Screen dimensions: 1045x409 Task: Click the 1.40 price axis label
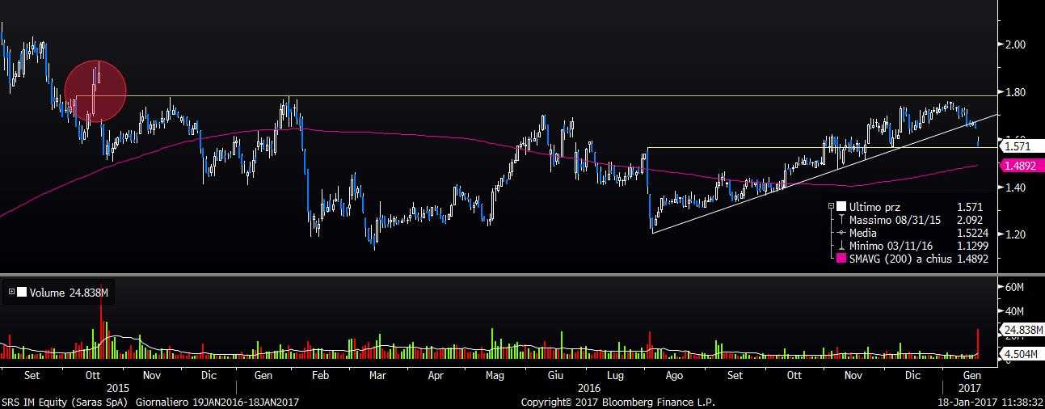pos(1014,188)
